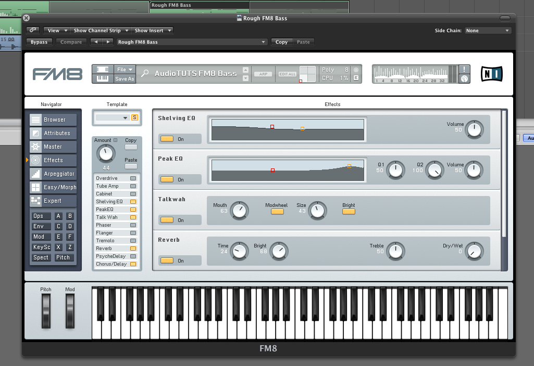Click the Amount knob
The width and height of the screenshot is (534, 366).
coord(106,154)
